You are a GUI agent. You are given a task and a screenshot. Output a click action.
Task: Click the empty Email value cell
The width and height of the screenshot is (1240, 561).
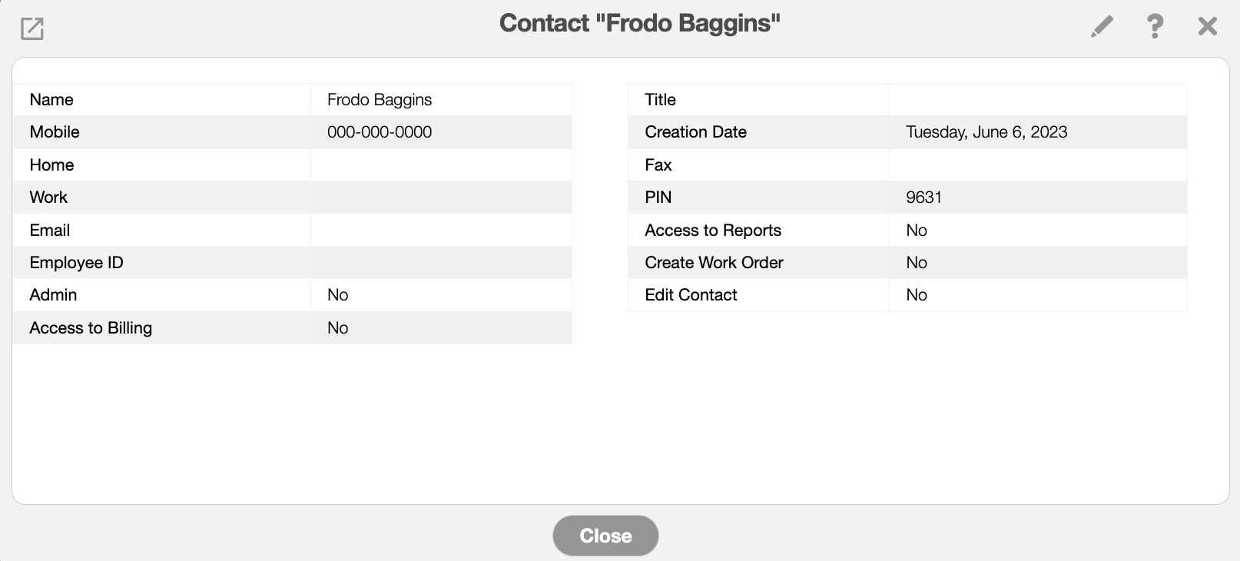click(441, 231)
